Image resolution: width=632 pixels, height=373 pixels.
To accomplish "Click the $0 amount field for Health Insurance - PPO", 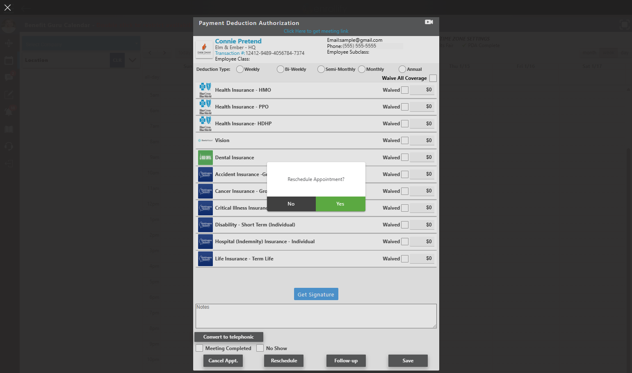I will pos(422,106).
